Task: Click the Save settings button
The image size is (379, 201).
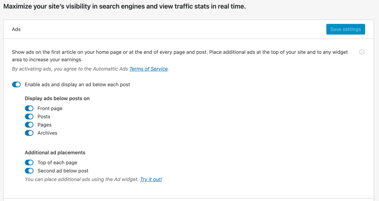Action: pos(345,29)
